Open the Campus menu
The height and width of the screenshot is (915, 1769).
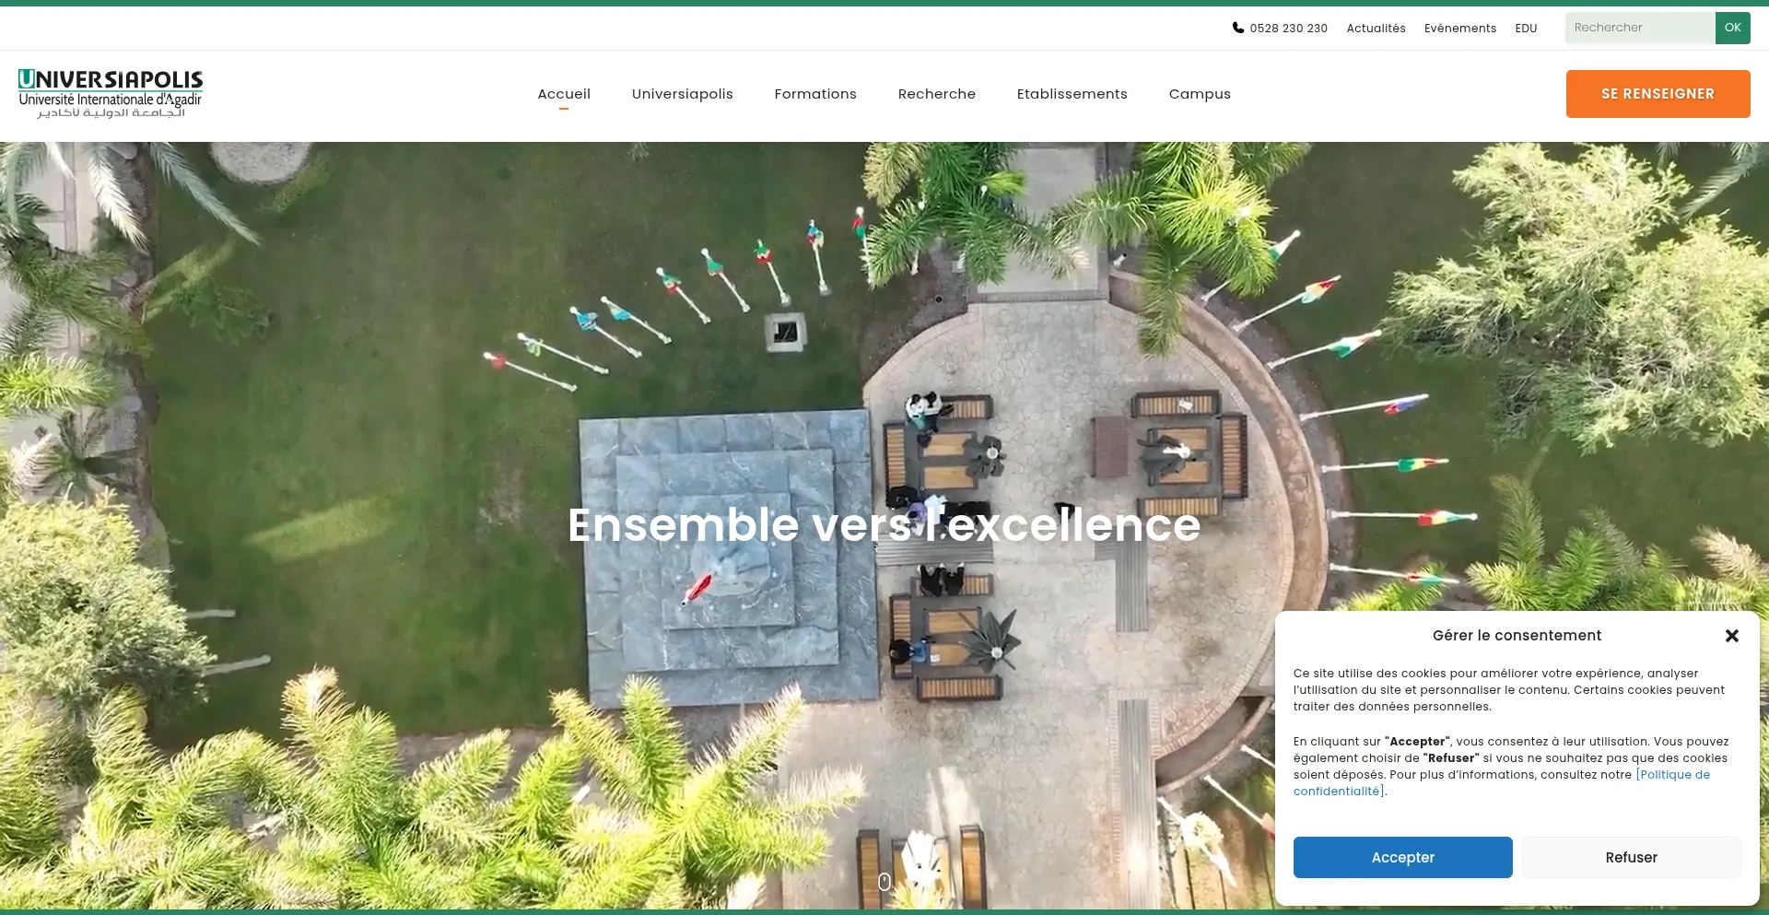tap(1200, 94)
